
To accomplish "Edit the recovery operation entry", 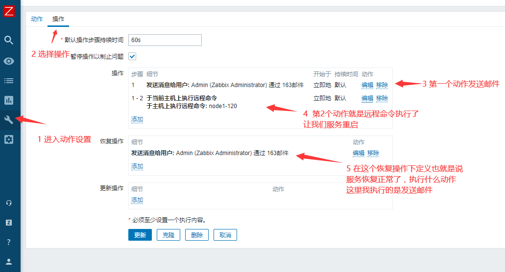I will pos(359,153).
